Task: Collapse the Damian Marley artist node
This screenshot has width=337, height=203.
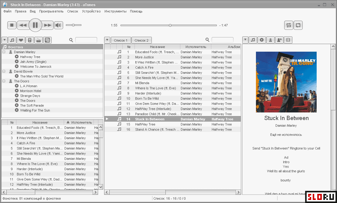Action: pos(4,52)
